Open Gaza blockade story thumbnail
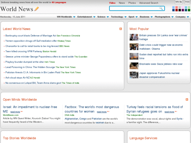The width and height of the screenshot is (191, 143). 134,66
